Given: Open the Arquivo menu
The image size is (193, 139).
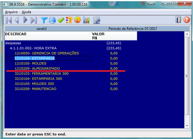Looking at the screenshot, I should click(x=11, y=12).
